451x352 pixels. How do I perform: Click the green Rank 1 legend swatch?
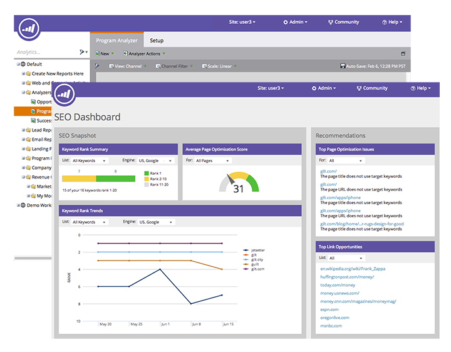pyautogui.click(x=147, y=173)
